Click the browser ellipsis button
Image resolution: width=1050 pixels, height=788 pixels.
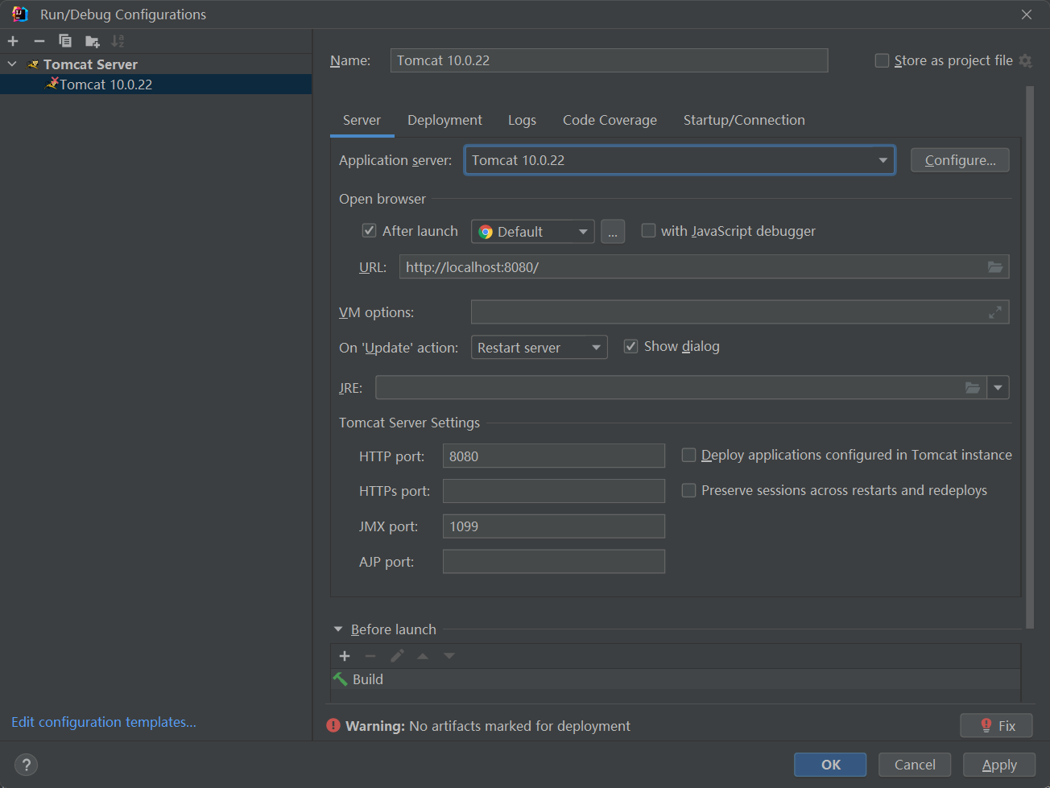[x=613, y=232]
